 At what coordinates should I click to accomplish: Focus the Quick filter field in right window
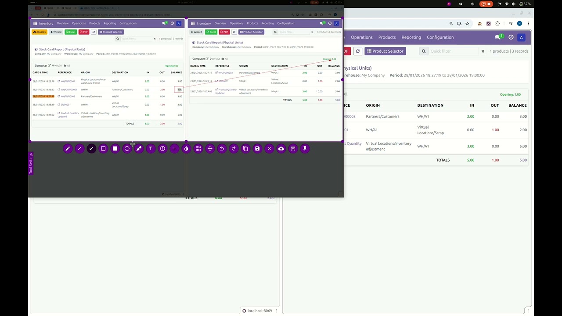(454, 51)
